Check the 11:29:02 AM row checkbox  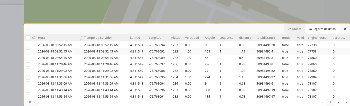28,71
